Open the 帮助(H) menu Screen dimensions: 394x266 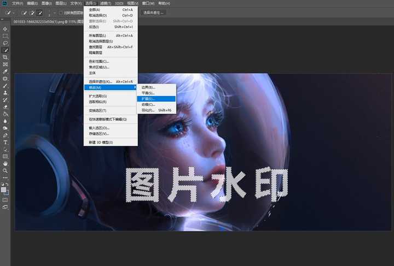[x=164, y=3]
